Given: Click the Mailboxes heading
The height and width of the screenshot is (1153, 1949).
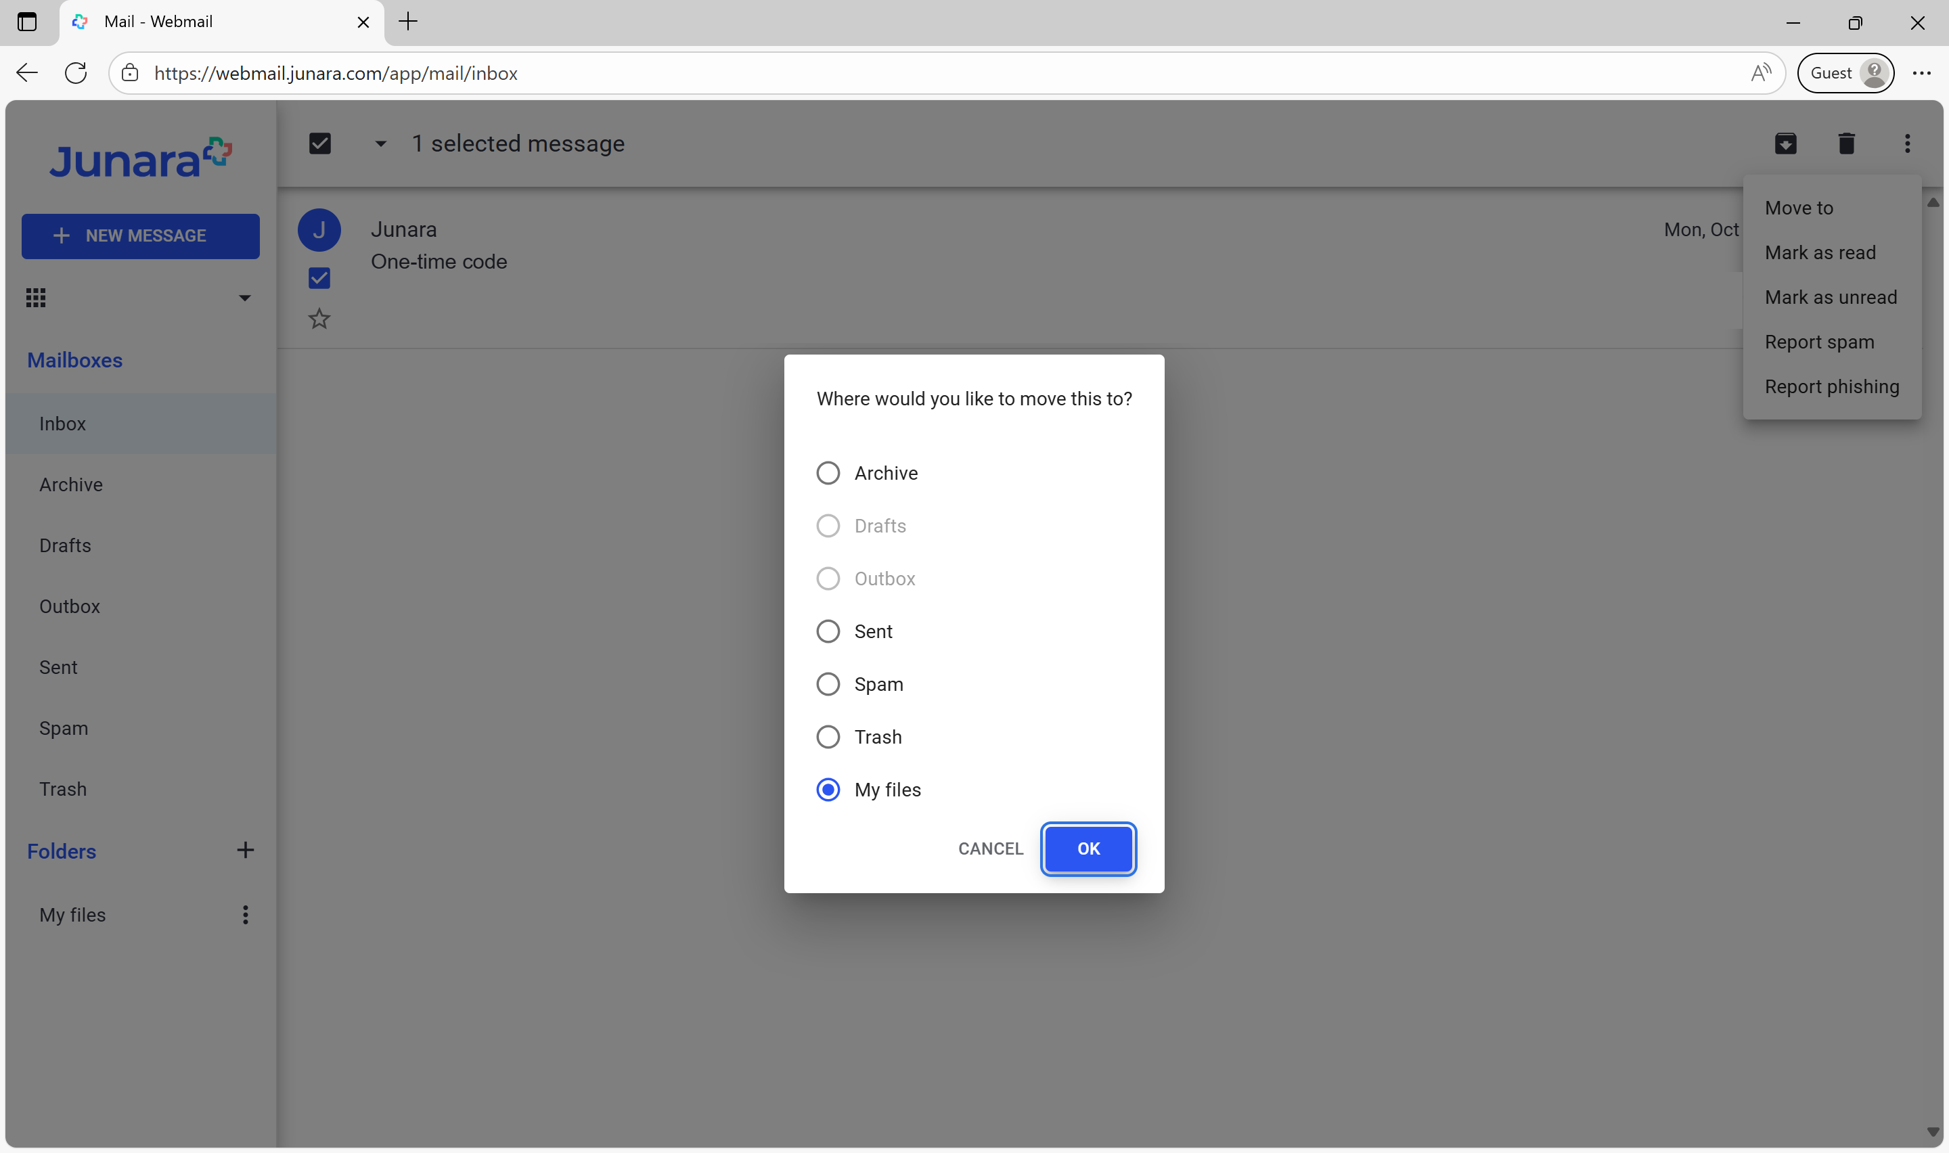Looking at the screenshot, I should click(74, 361).
